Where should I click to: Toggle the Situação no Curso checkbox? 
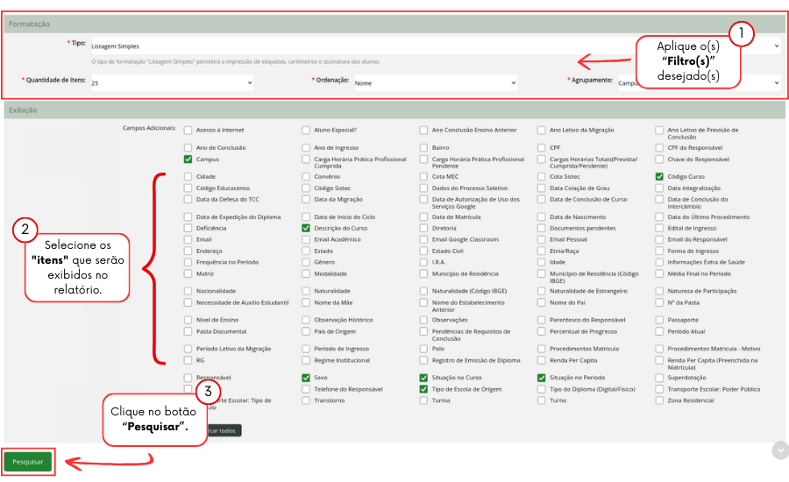[x=423, y=378]
